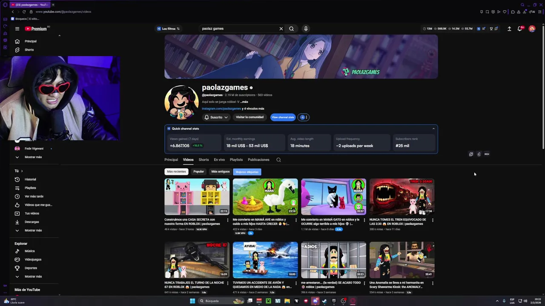Start voice search with the microphone
545x306 pixels.
coord(306,29)
